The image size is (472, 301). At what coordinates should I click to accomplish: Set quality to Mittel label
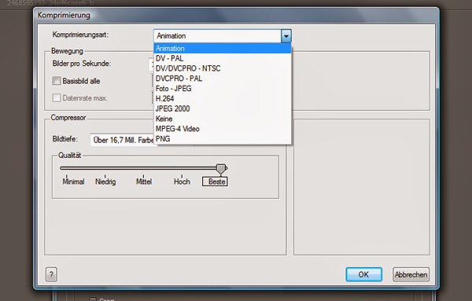tap(144, 182)
